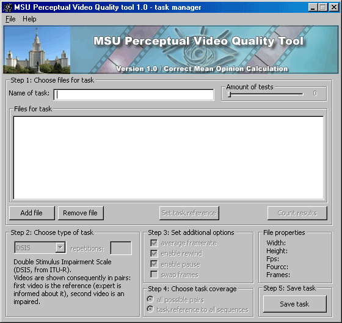
Task: Click the MSU building photo in banner
Action: [x=37, y=50]
